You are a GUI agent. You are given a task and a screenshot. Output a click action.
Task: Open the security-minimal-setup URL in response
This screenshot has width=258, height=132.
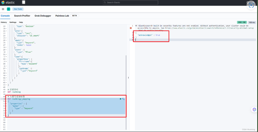(x=209, y=28)
